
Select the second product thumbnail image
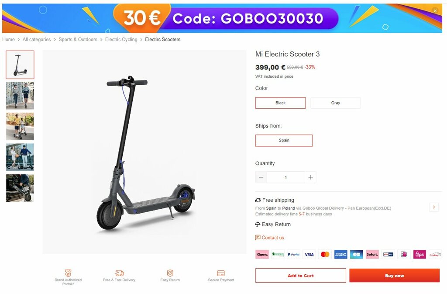pyautogui.click(x=20, y=96)
